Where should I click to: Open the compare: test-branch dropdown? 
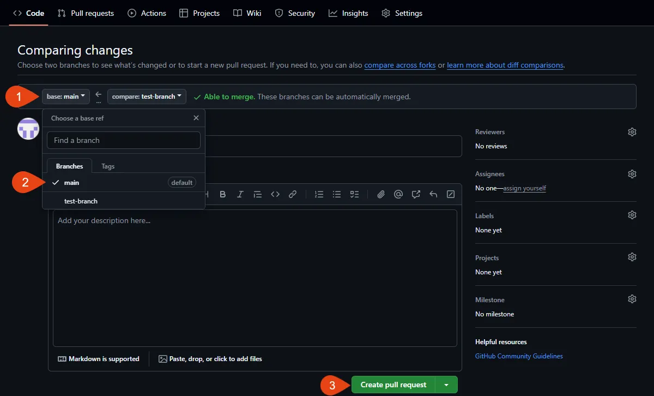coord(146,97)
